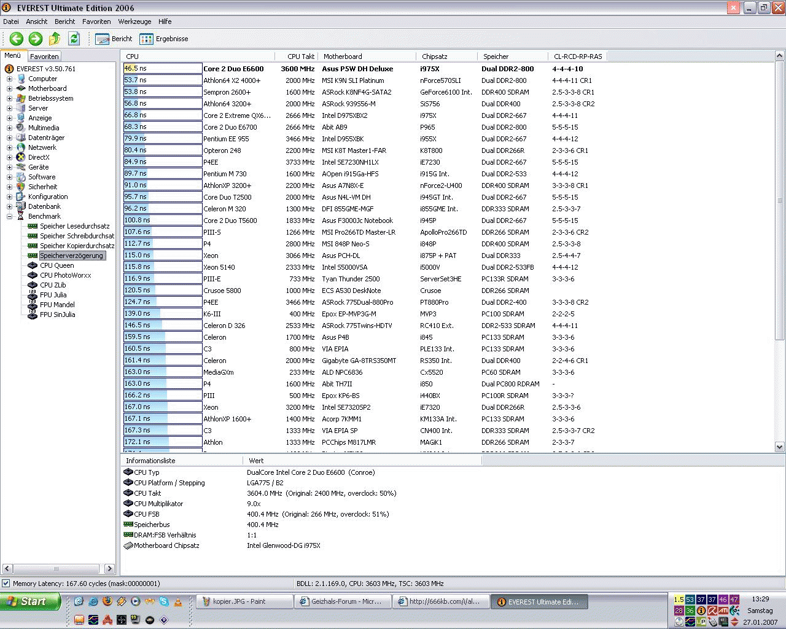Viewport: 786px width, 629px height.
Task: Switch to the Menü tab in sidebar
Action: pyautogui.click(x=13, y=55)
